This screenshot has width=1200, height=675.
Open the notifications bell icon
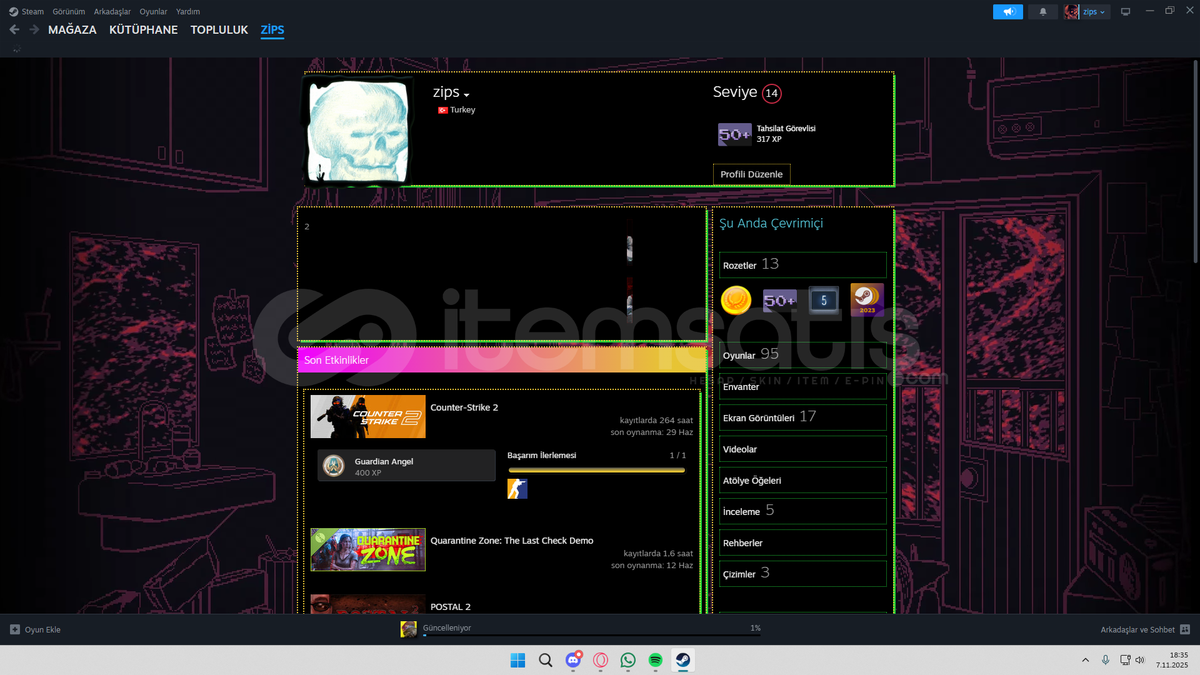[x=1042, y=12]
